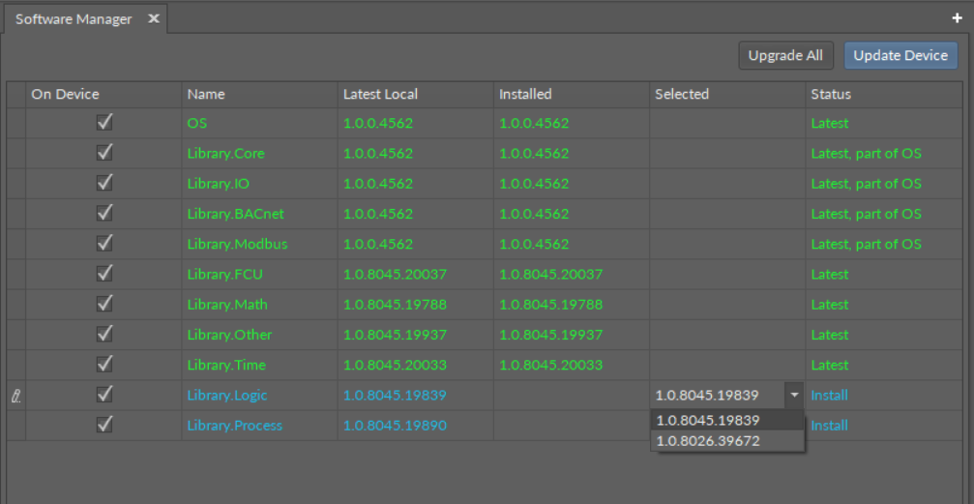Toggle Library.Process On Device checkbox
This screenshot has width=974, height=504.
[104, 425]
